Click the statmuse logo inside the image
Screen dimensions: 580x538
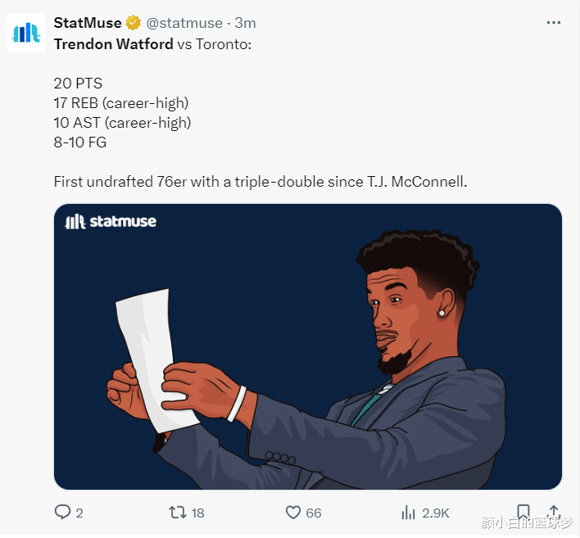(111, 221)
